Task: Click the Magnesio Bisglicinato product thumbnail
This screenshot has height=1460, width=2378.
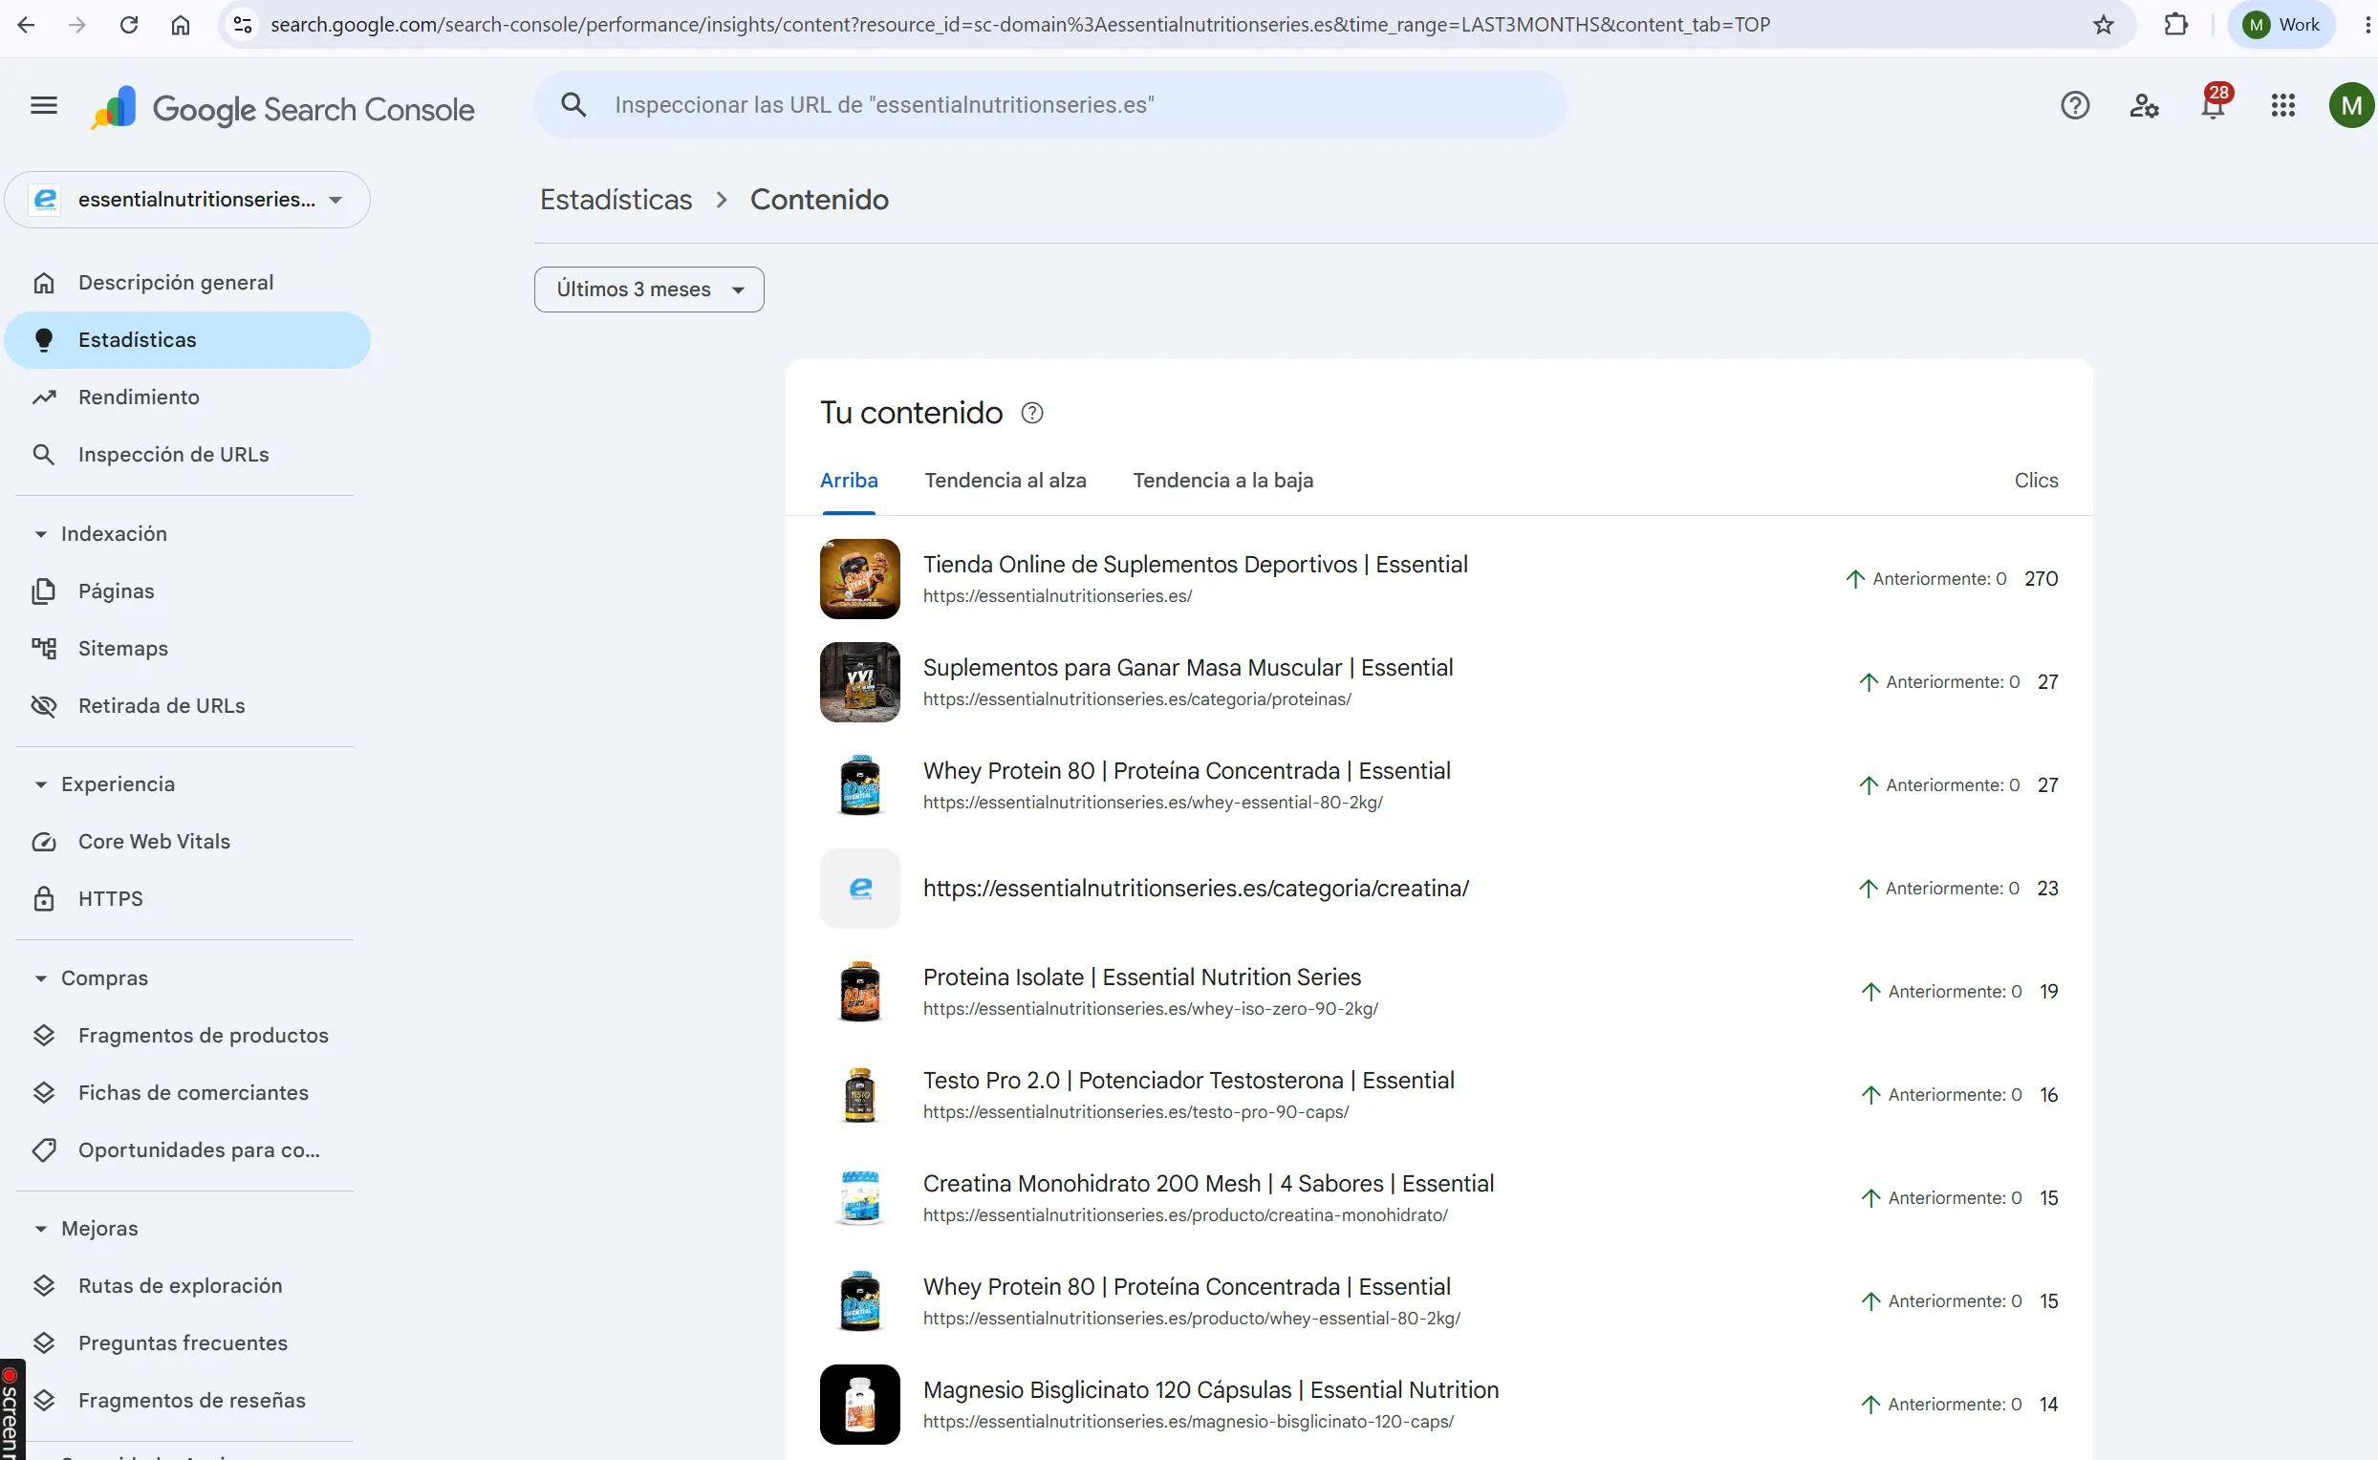Action: [x=859, y=1404]
